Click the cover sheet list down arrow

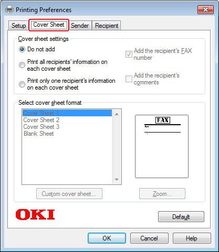(x=117, y=180)
